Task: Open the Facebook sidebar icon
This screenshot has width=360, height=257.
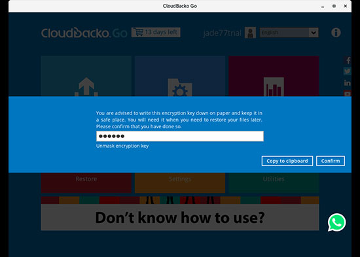Action: tap(348, 60)
